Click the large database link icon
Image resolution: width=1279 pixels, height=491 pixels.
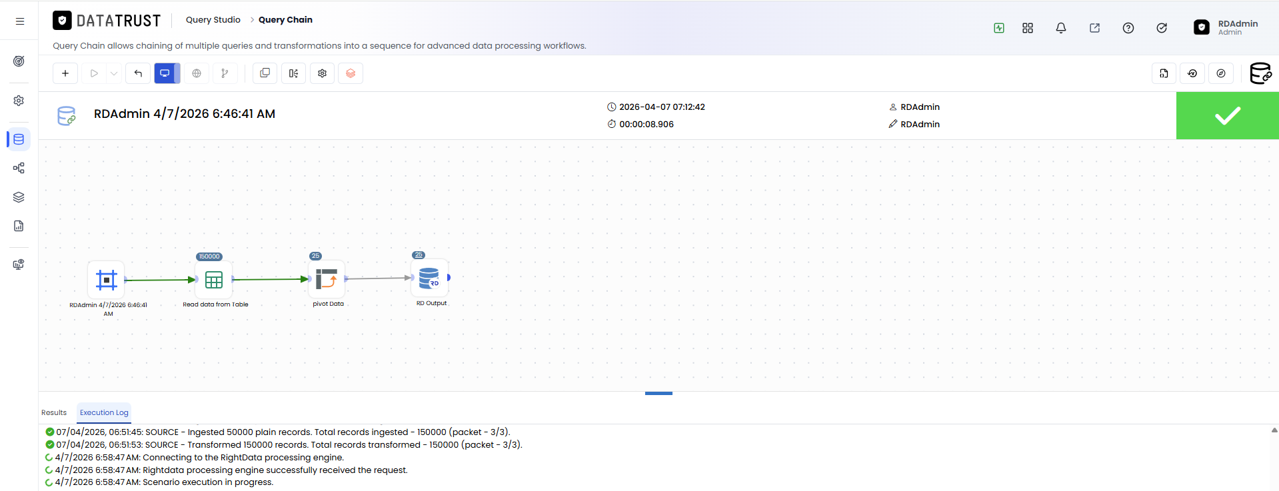tap(1260, 73)
